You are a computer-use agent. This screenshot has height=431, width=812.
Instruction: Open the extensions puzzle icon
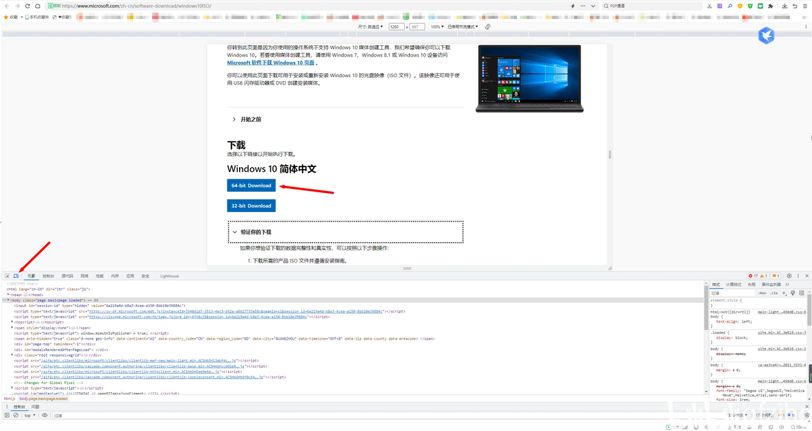770,5
